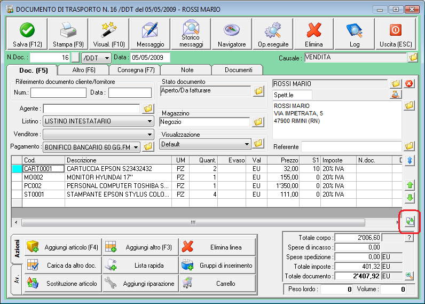Screen dimensions: 425x304
Task: Open Visualizzazione Default dropdown
Action: 246,144
